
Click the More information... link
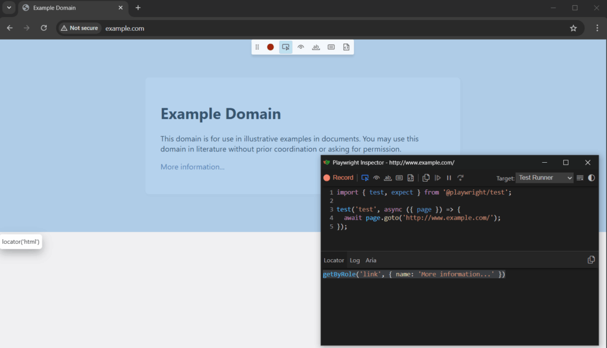coord(192,167)
